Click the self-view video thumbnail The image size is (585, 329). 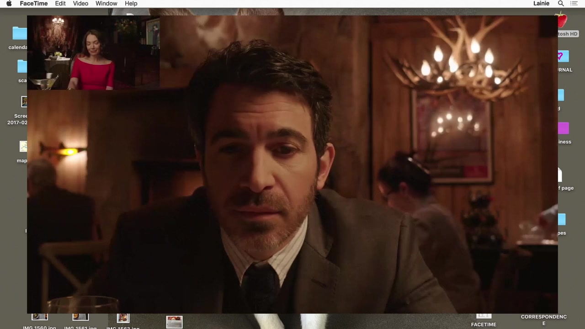point(93,53)
